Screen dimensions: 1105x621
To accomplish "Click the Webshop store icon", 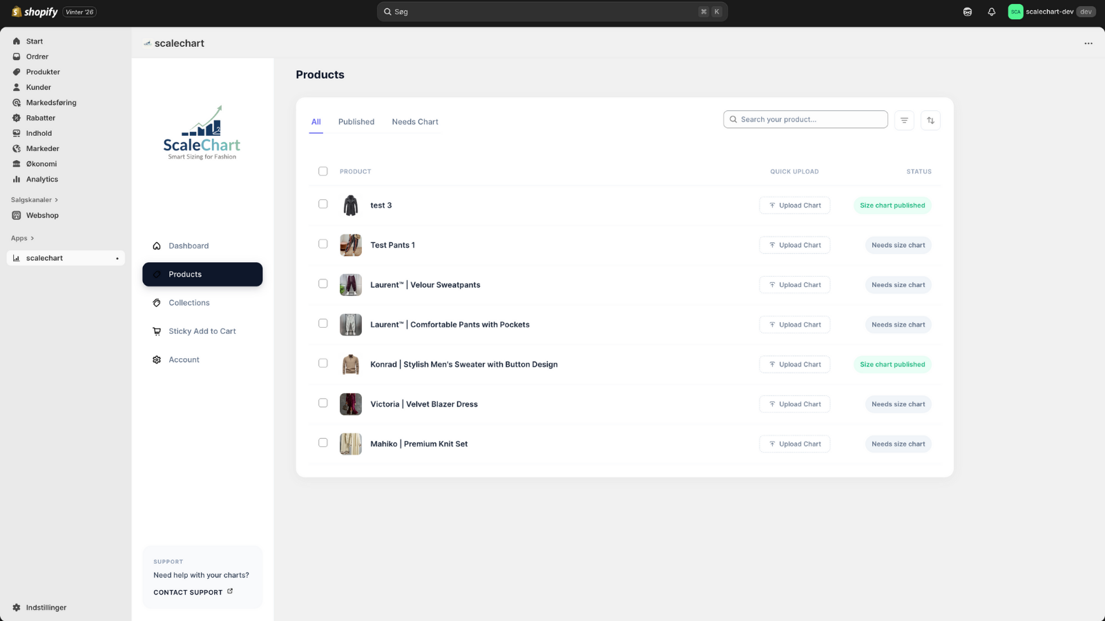I will [17, 215].
